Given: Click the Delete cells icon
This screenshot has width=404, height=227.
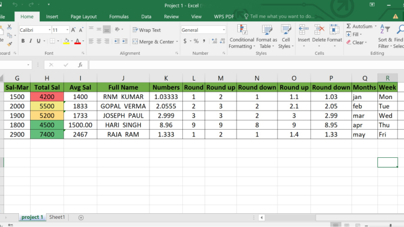Looking at the screenshot, I should pos(319,30).
